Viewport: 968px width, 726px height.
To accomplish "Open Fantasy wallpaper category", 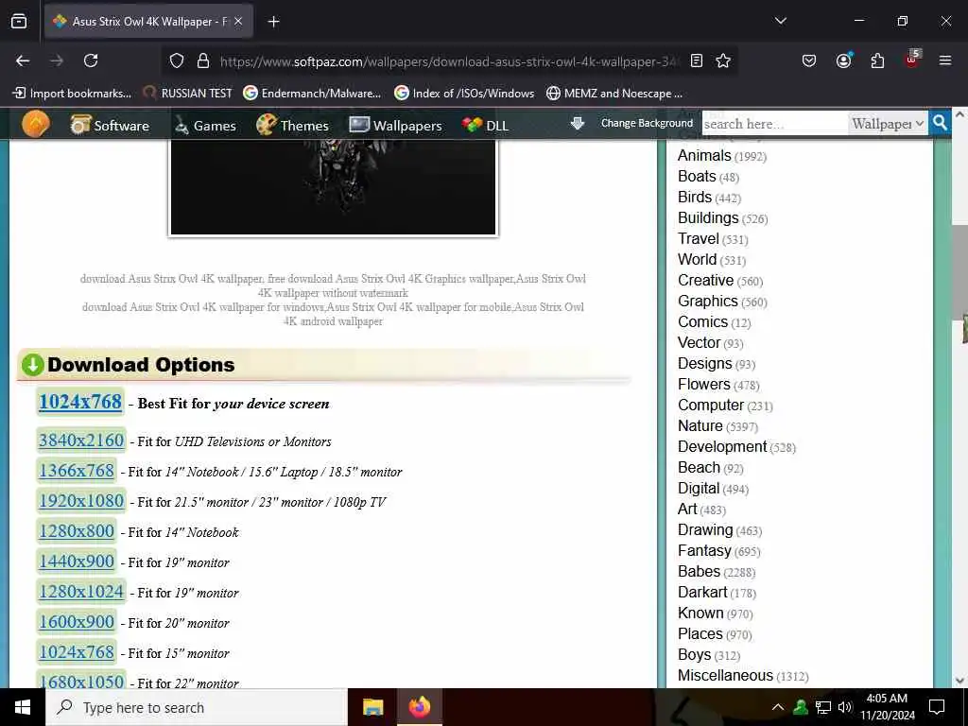I will click(704, 551).
